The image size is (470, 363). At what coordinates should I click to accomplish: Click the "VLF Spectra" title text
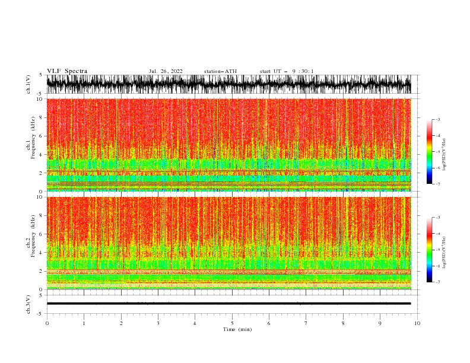click(x=67, y=71)
